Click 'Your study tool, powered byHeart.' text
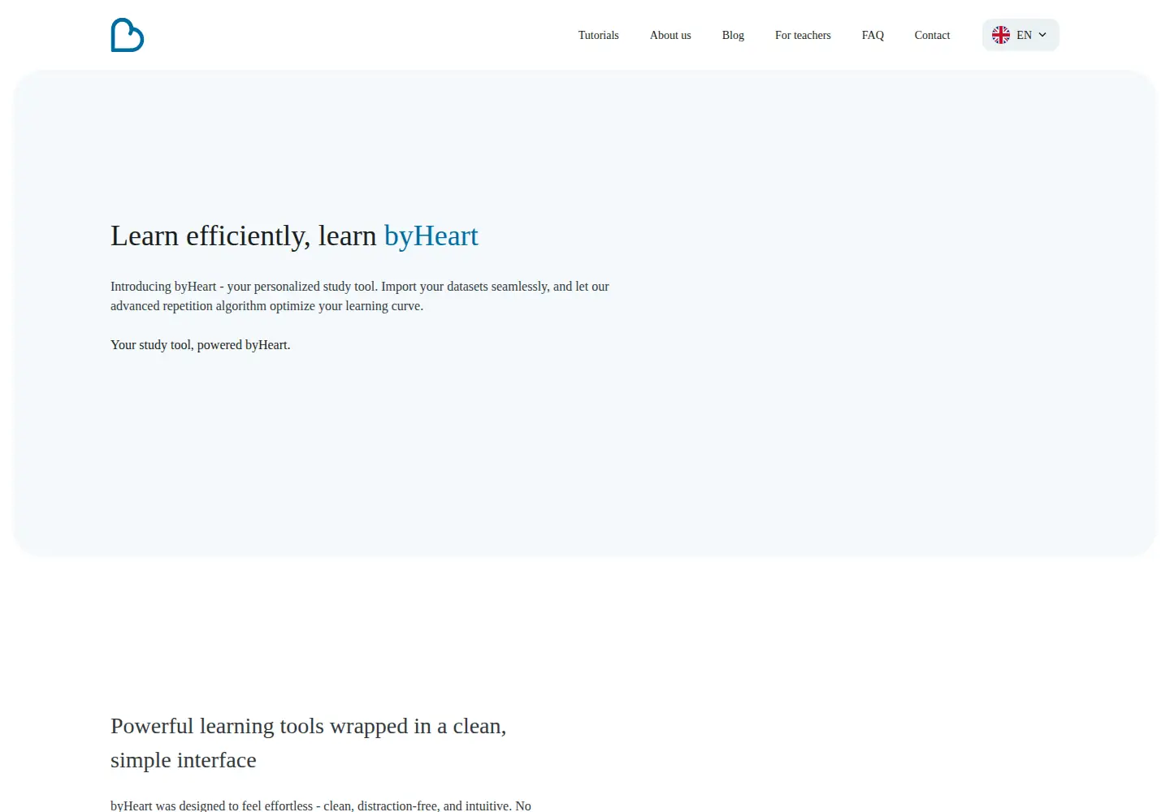The height and width of the screenshot is (812, 1170). click(x=200, y=345)
